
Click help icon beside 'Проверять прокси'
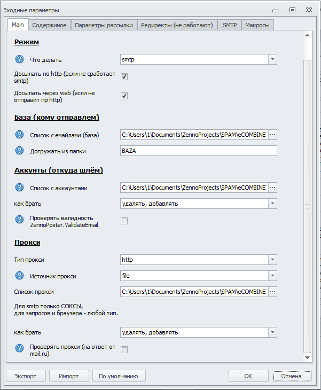pyautogui.click(x=20, y=348)
